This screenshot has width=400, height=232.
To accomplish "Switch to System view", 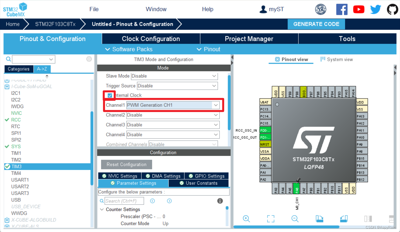I will coord(337,60).
